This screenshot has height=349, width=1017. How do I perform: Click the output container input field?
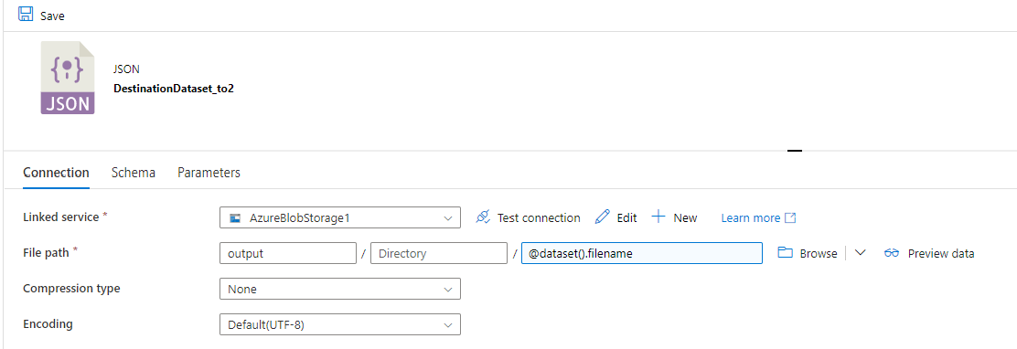click(289, 253)
